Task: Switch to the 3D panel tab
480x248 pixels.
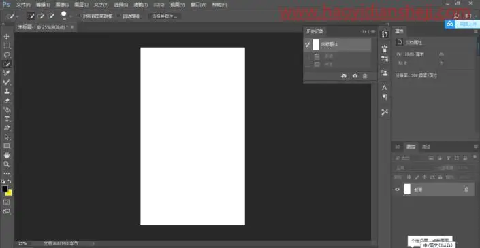Action: coord(398,147)
